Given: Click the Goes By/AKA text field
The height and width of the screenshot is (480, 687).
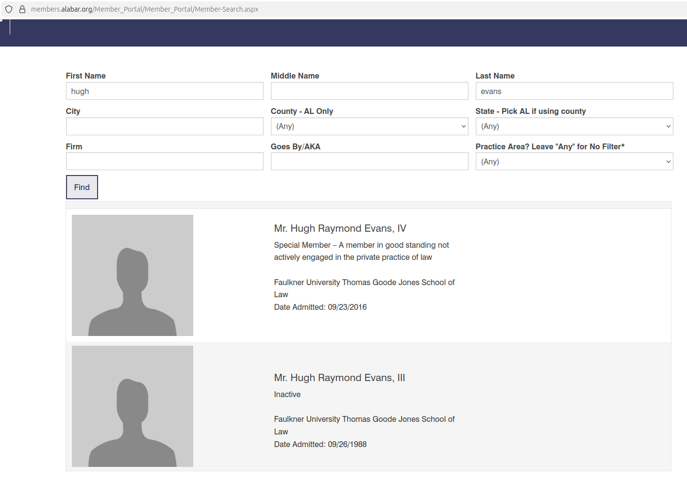Looking at the screenshot, I should tap(369, 161).
